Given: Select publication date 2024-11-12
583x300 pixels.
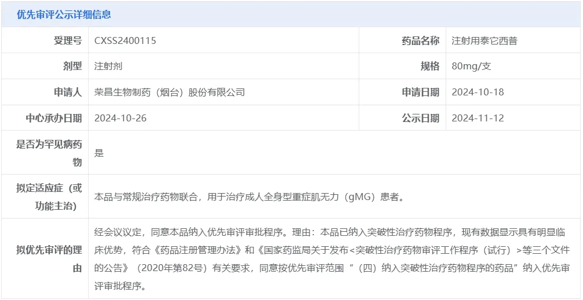Looking at the screenshot, I should [478, 118].
